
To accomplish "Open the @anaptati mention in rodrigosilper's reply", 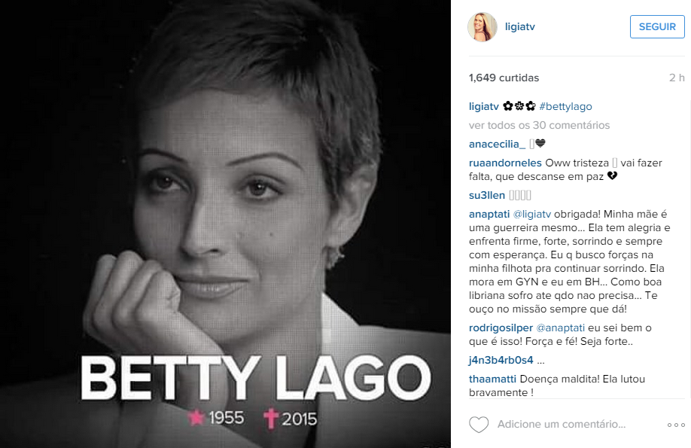I will pos(561,328).
